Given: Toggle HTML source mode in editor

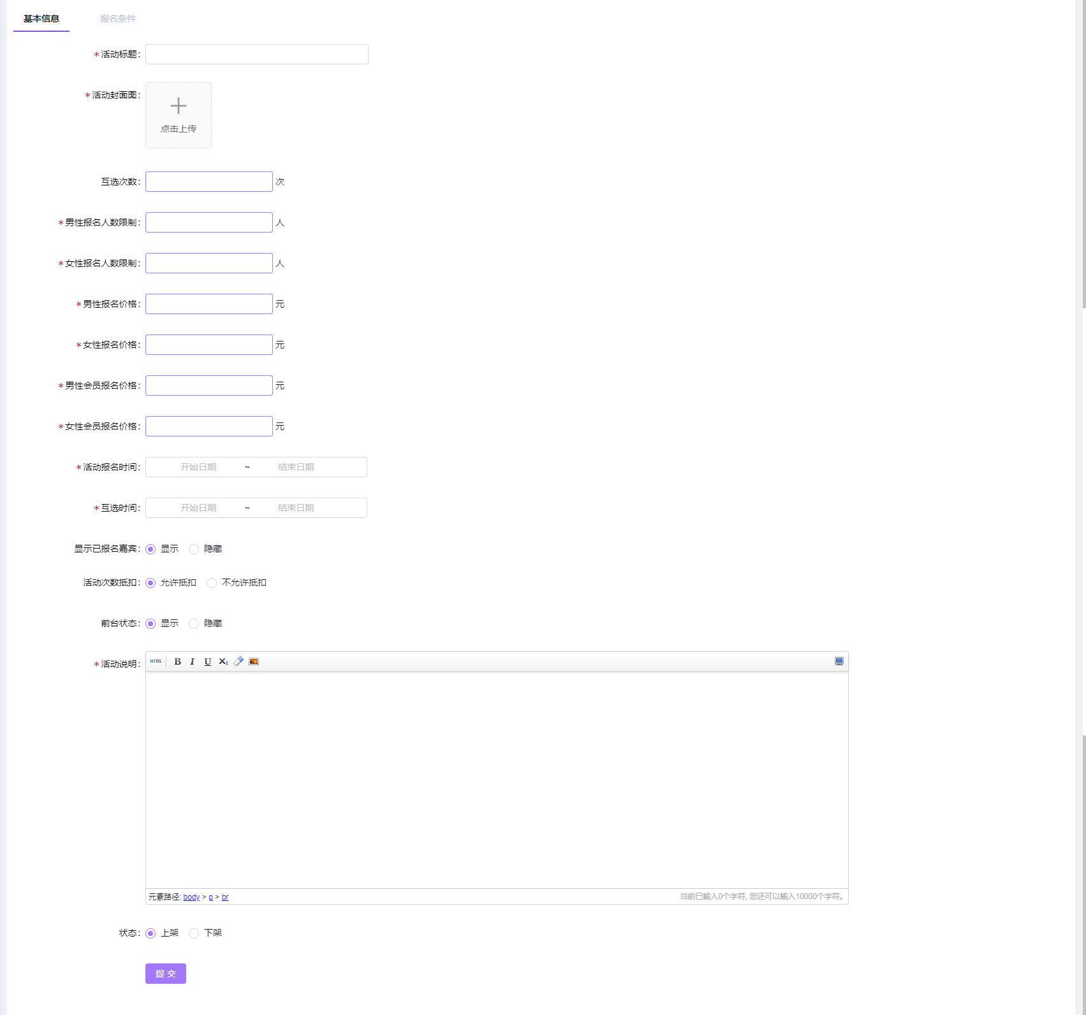Looking at the screenshot, I should [x=156, y=661].
